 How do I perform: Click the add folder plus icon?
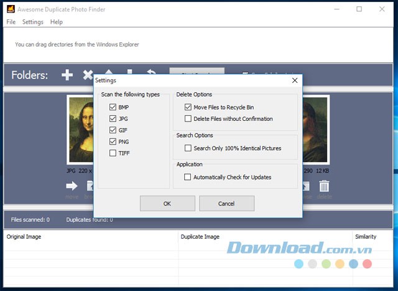coord(67,75)
